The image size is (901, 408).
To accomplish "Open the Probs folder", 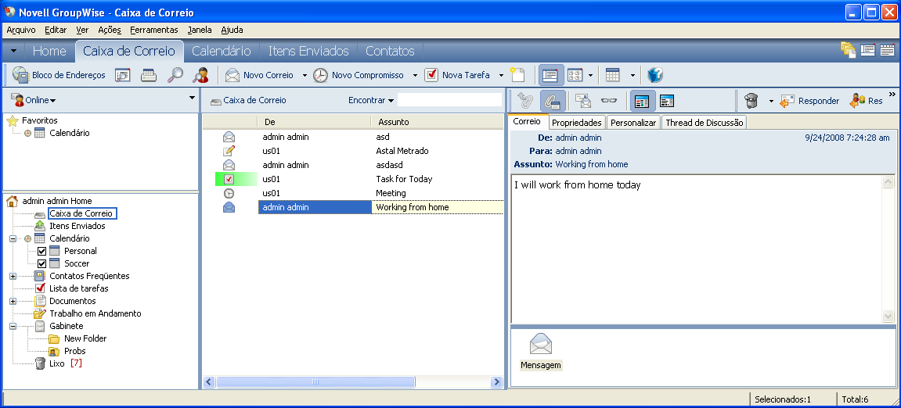I will (x=74, y=351).
